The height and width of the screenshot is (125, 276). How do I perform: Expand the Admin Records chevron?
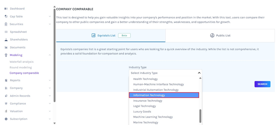pos(50,96)
